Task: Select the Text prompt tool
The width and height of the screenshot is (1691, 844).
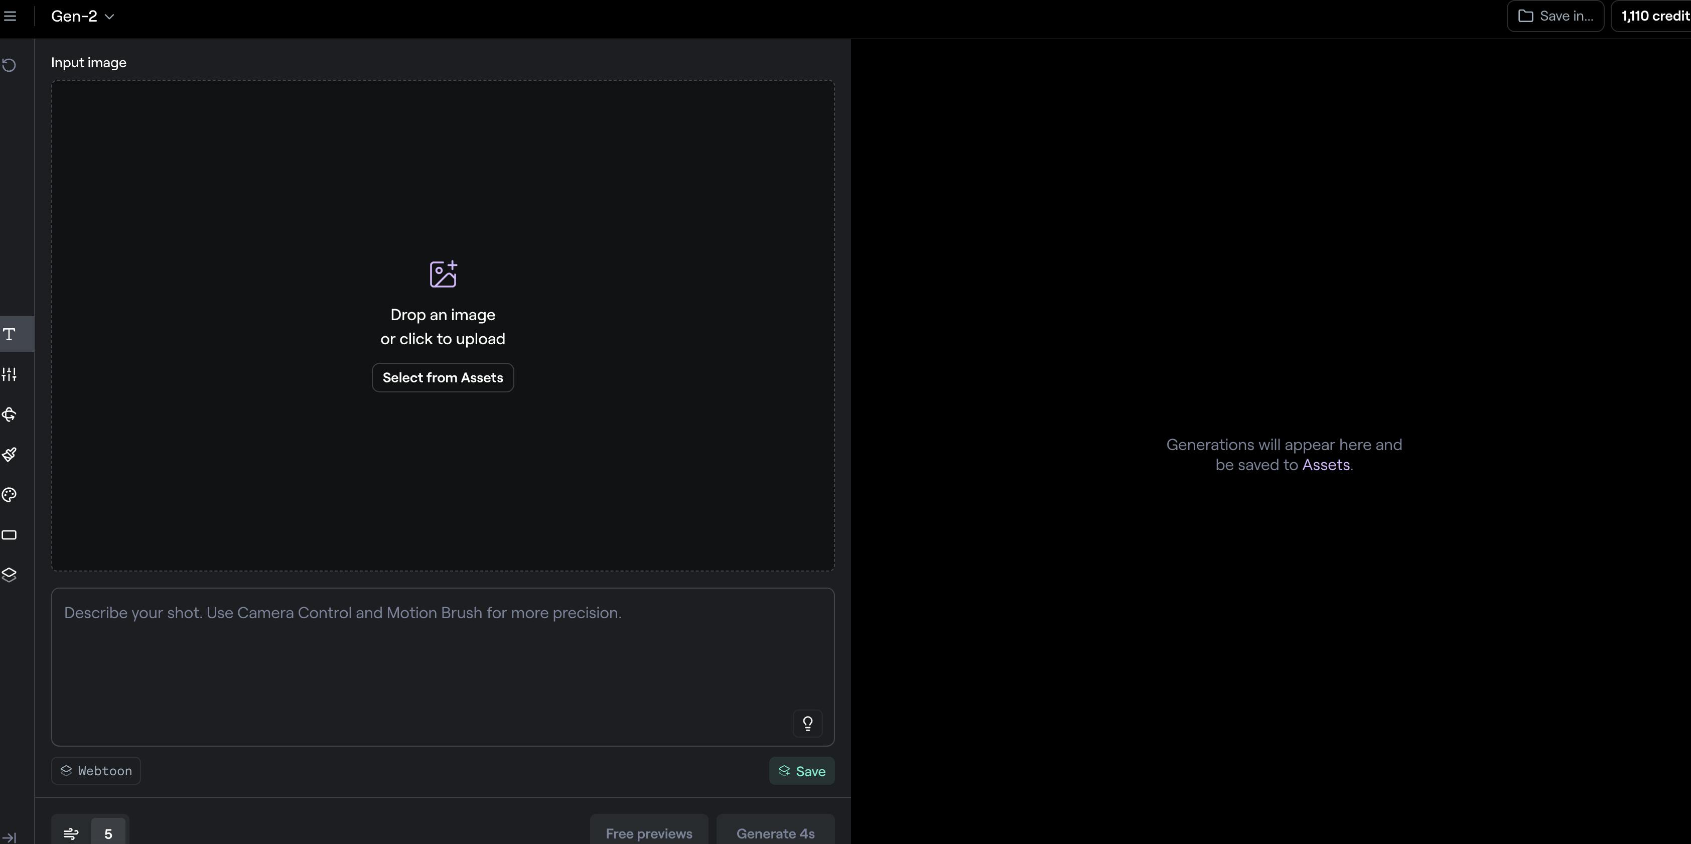Action: coord(9,335)
